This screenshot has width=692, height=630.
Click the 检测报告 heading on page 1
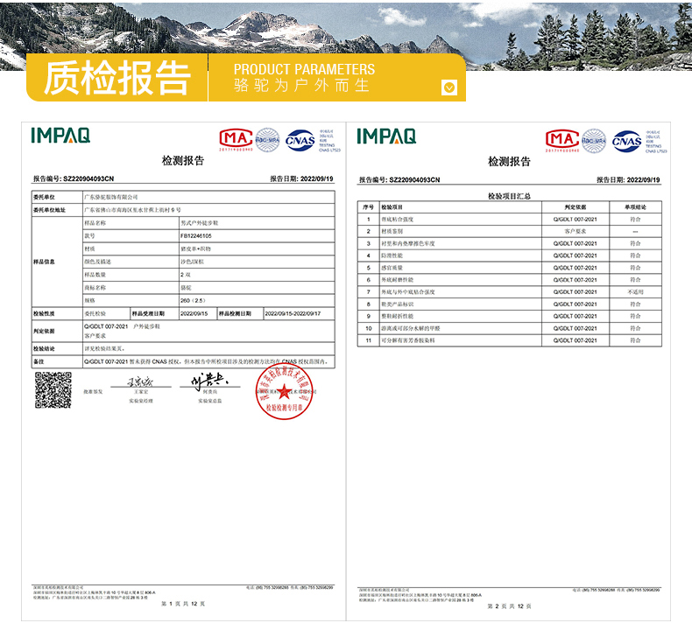[183, 160]
